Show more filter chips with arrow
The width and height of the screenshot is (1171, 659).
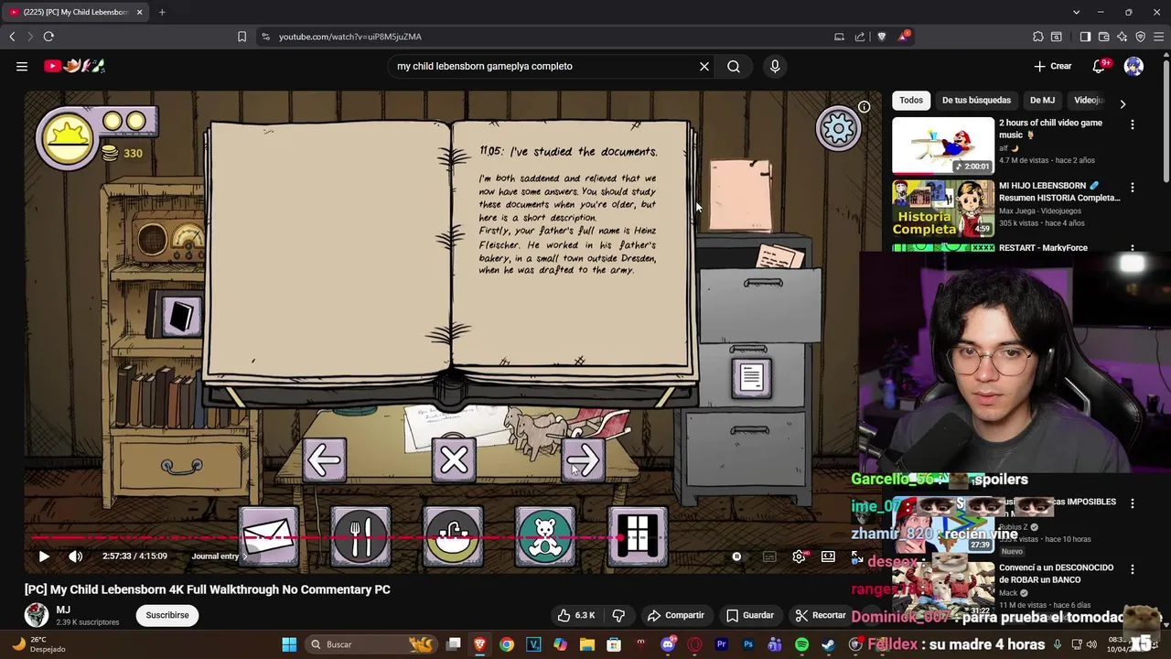coord(1123,104)
